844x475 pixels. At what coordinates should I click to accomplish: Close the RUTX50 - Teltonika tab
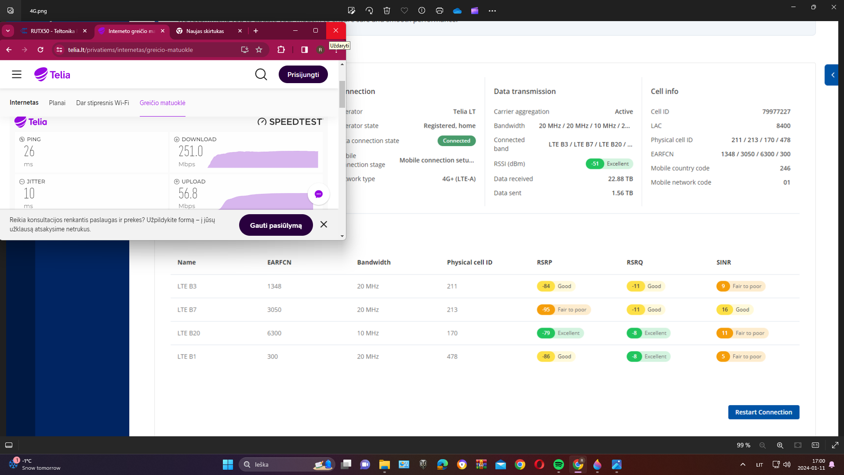pyautogui.click(x=85, y=31)
